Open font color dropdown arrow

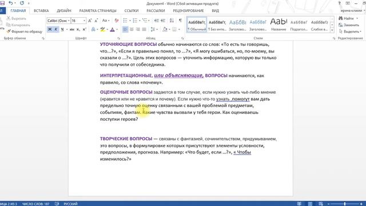tap(117, 29)
